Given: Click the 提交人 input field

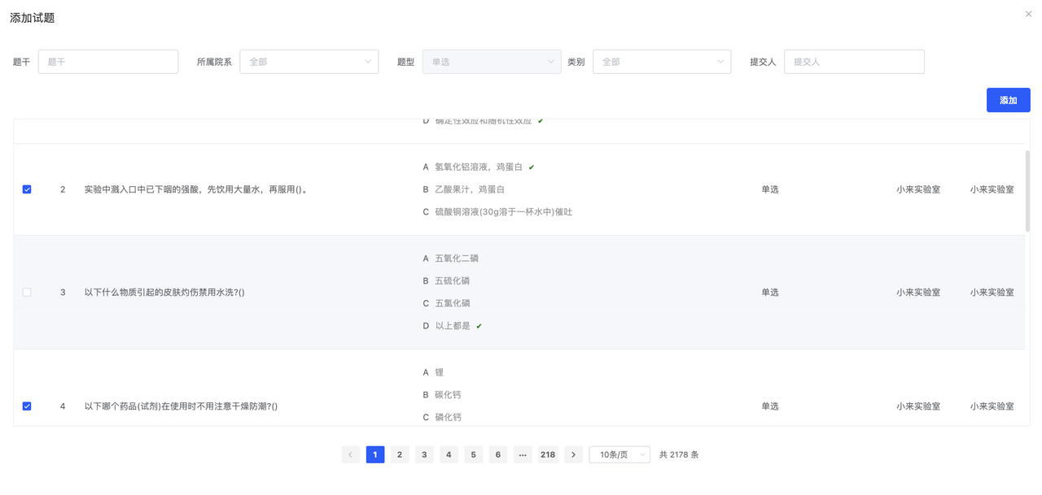Looking at the screenshot, I should point(854,62).
